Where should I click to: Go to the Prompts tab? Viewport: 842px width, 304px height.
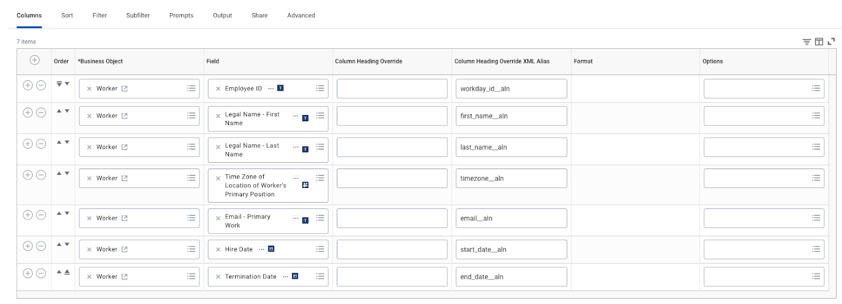click(181, 16)
